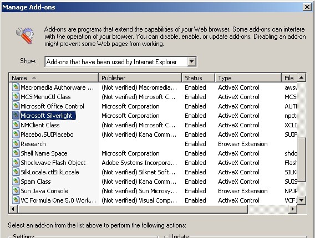Click Browser Extension type in Sun Java row
This screenshot has width=315, height=238.
(243, 191)
